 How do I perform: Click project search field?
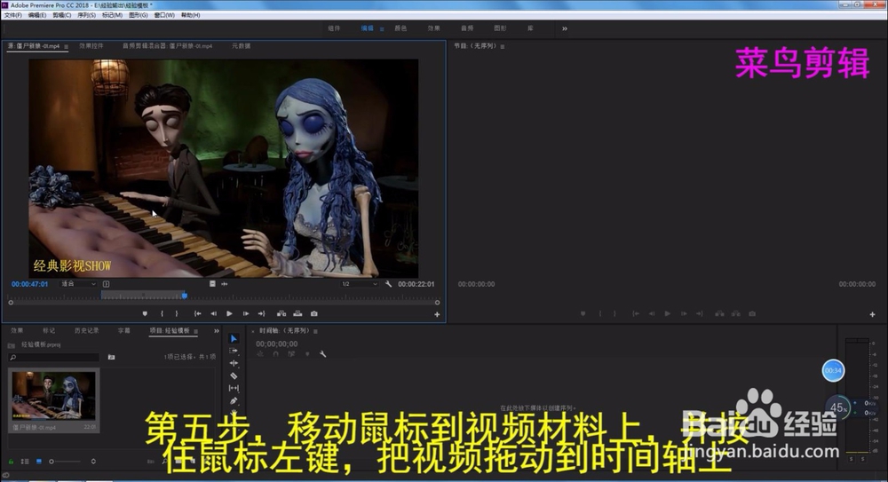(54, 358)
